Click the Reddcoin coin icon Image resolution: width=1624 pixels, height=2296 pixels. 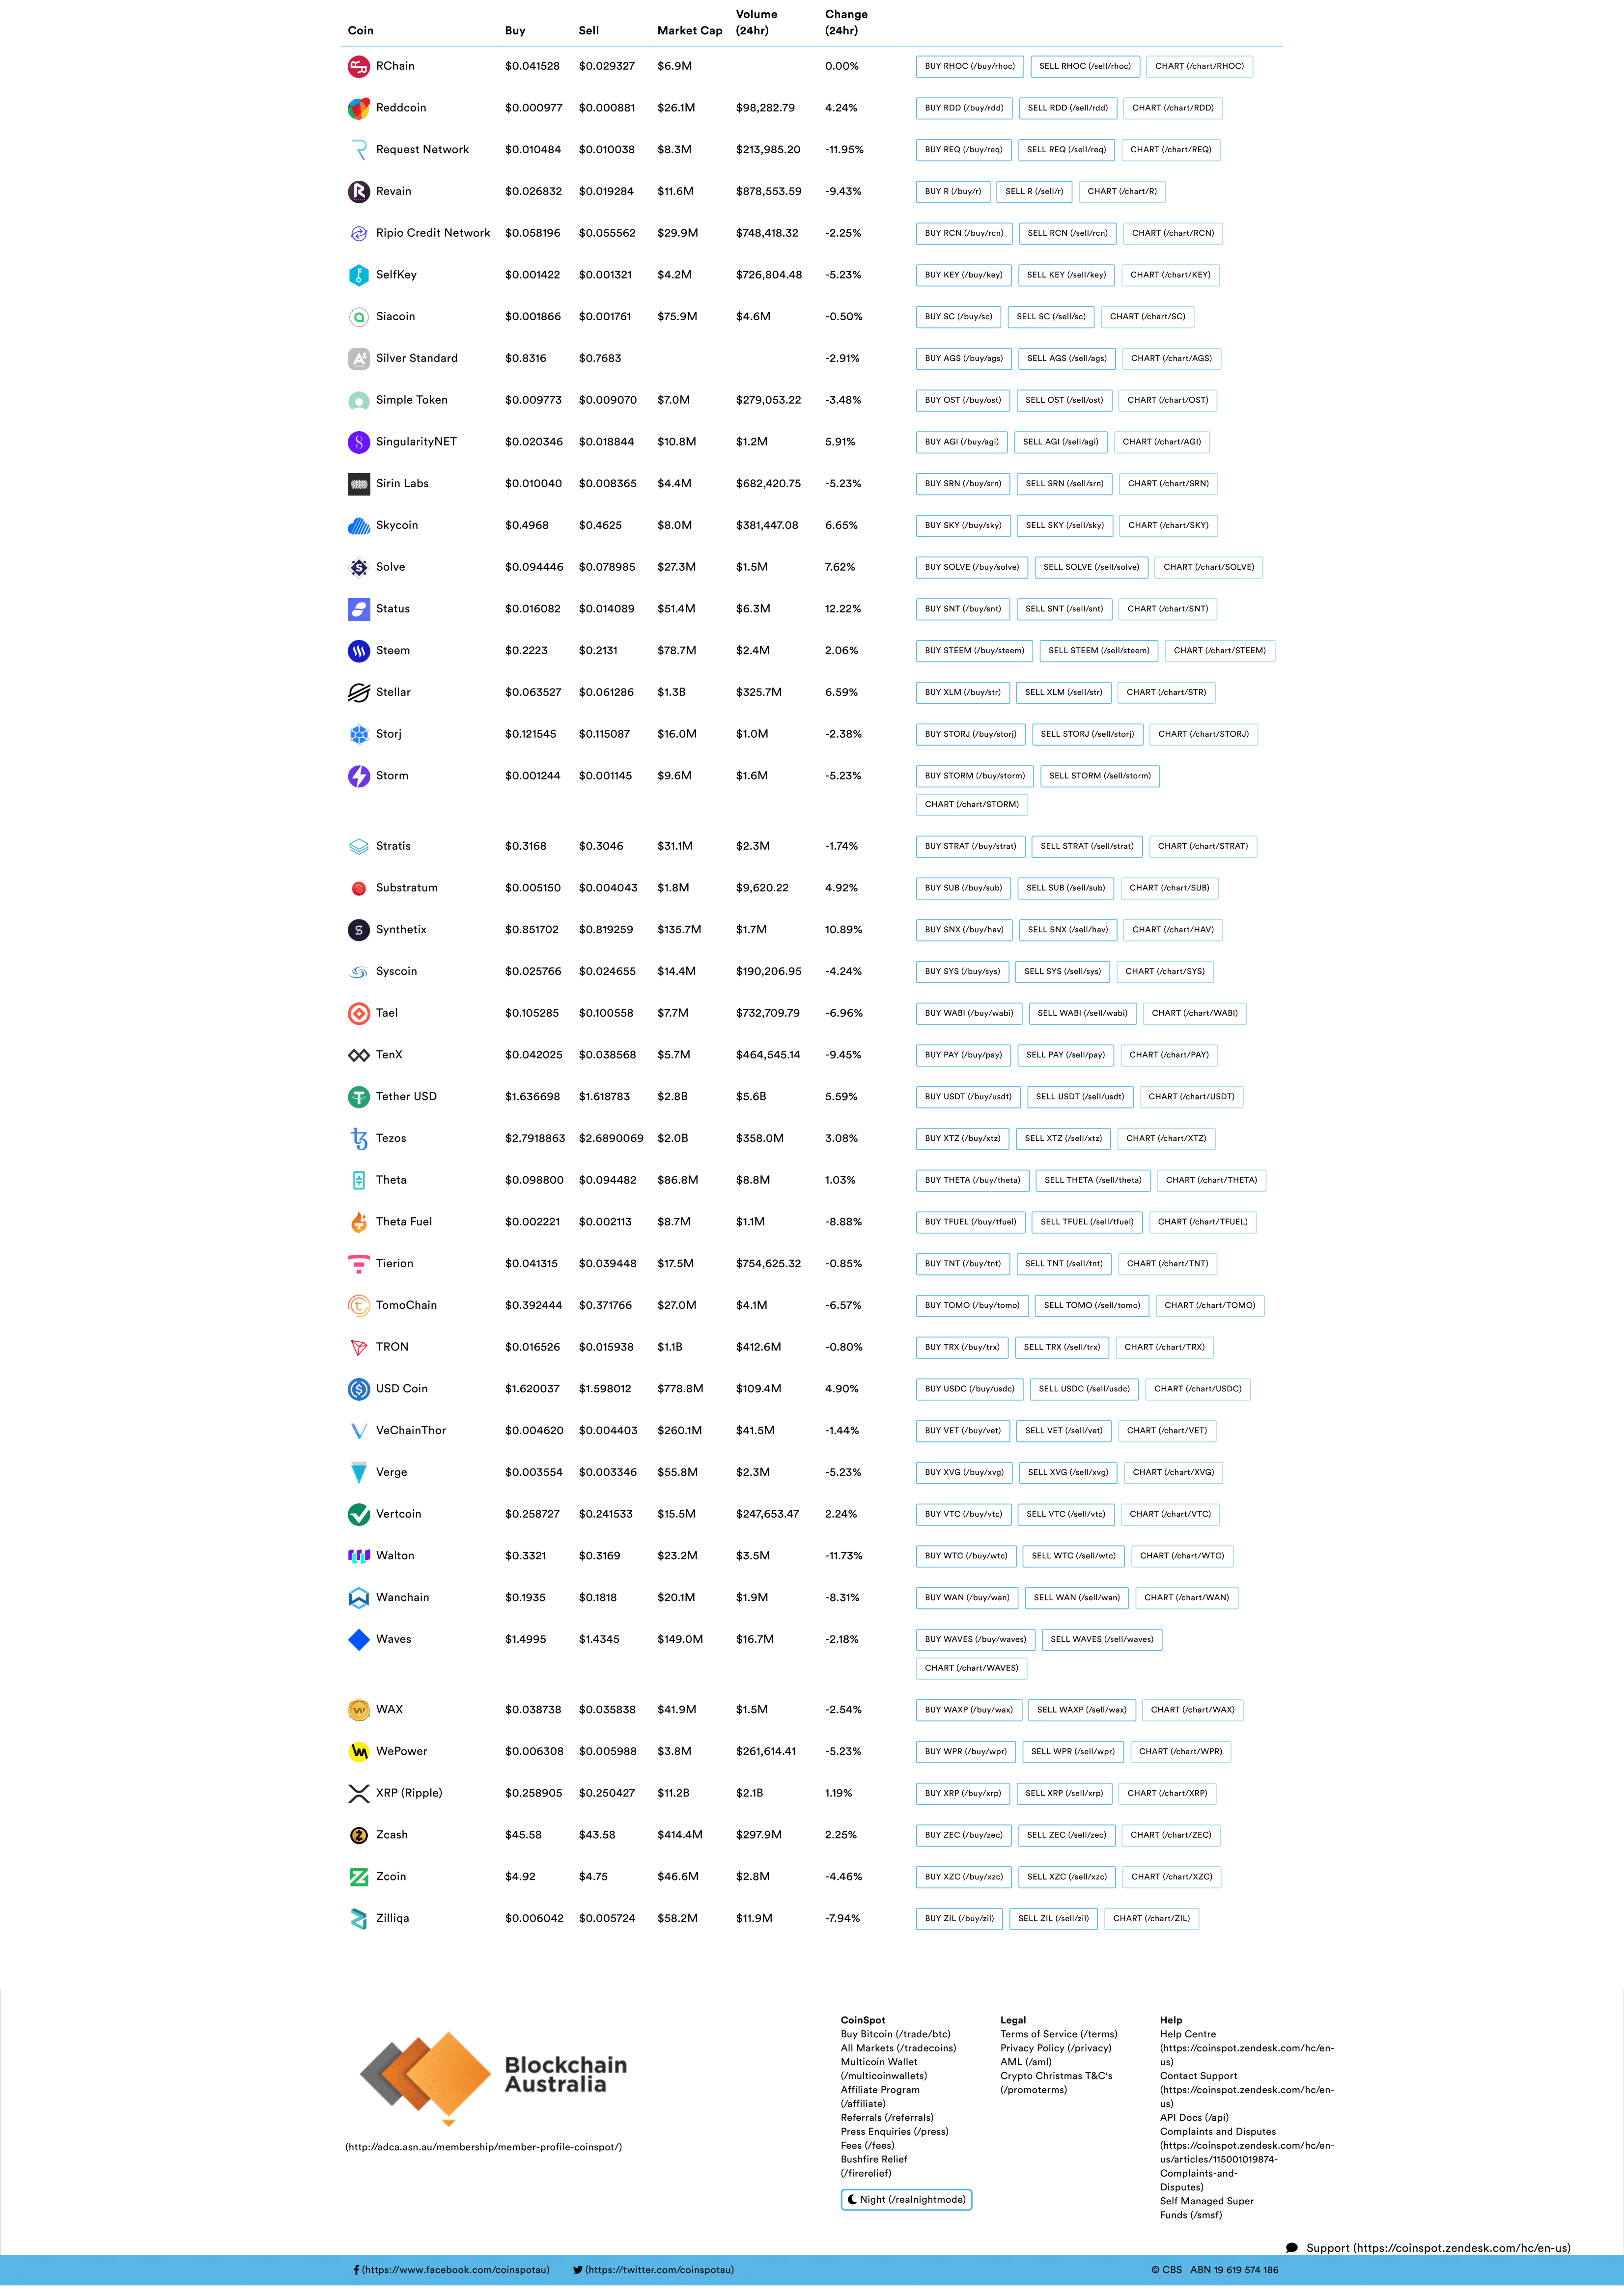point(358,108)
